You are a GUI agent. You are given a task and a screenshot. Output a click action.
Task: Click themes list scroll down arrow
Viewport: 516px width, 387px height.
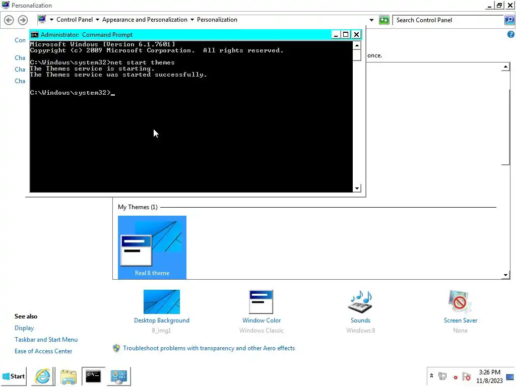pos(506,275)
